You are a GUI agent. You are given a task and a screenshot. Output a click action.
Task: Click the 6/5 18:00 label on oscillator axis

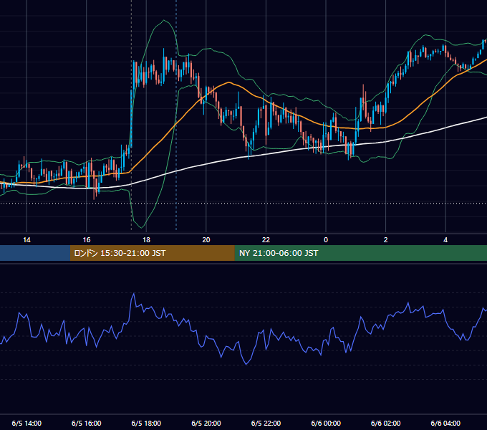point(146,423)
